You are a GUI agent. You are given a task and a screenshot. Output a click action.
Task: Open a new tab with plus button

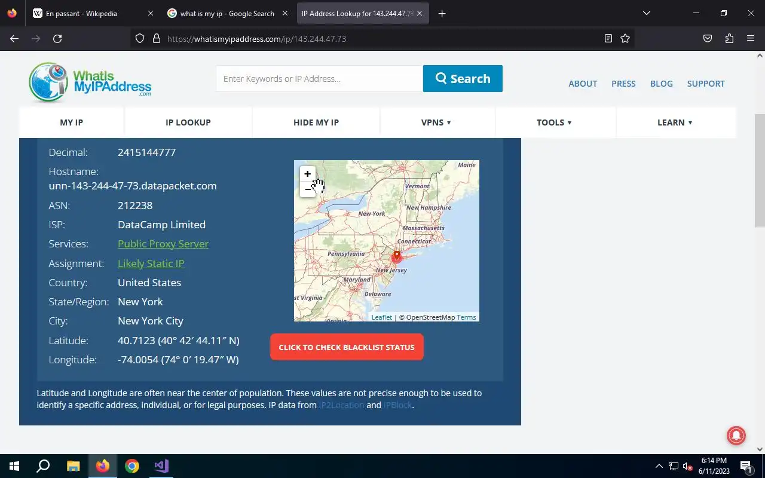pyautogui.click(x=442, y=13)
